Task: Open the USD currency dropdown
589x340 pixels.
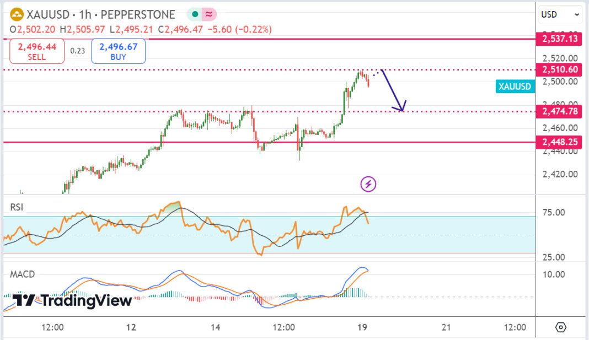Action: click(561, 14)
